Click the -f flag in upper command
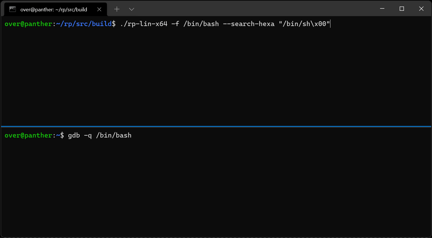The width and height of the screenshot is (432, 238). (x=175, y=24)
